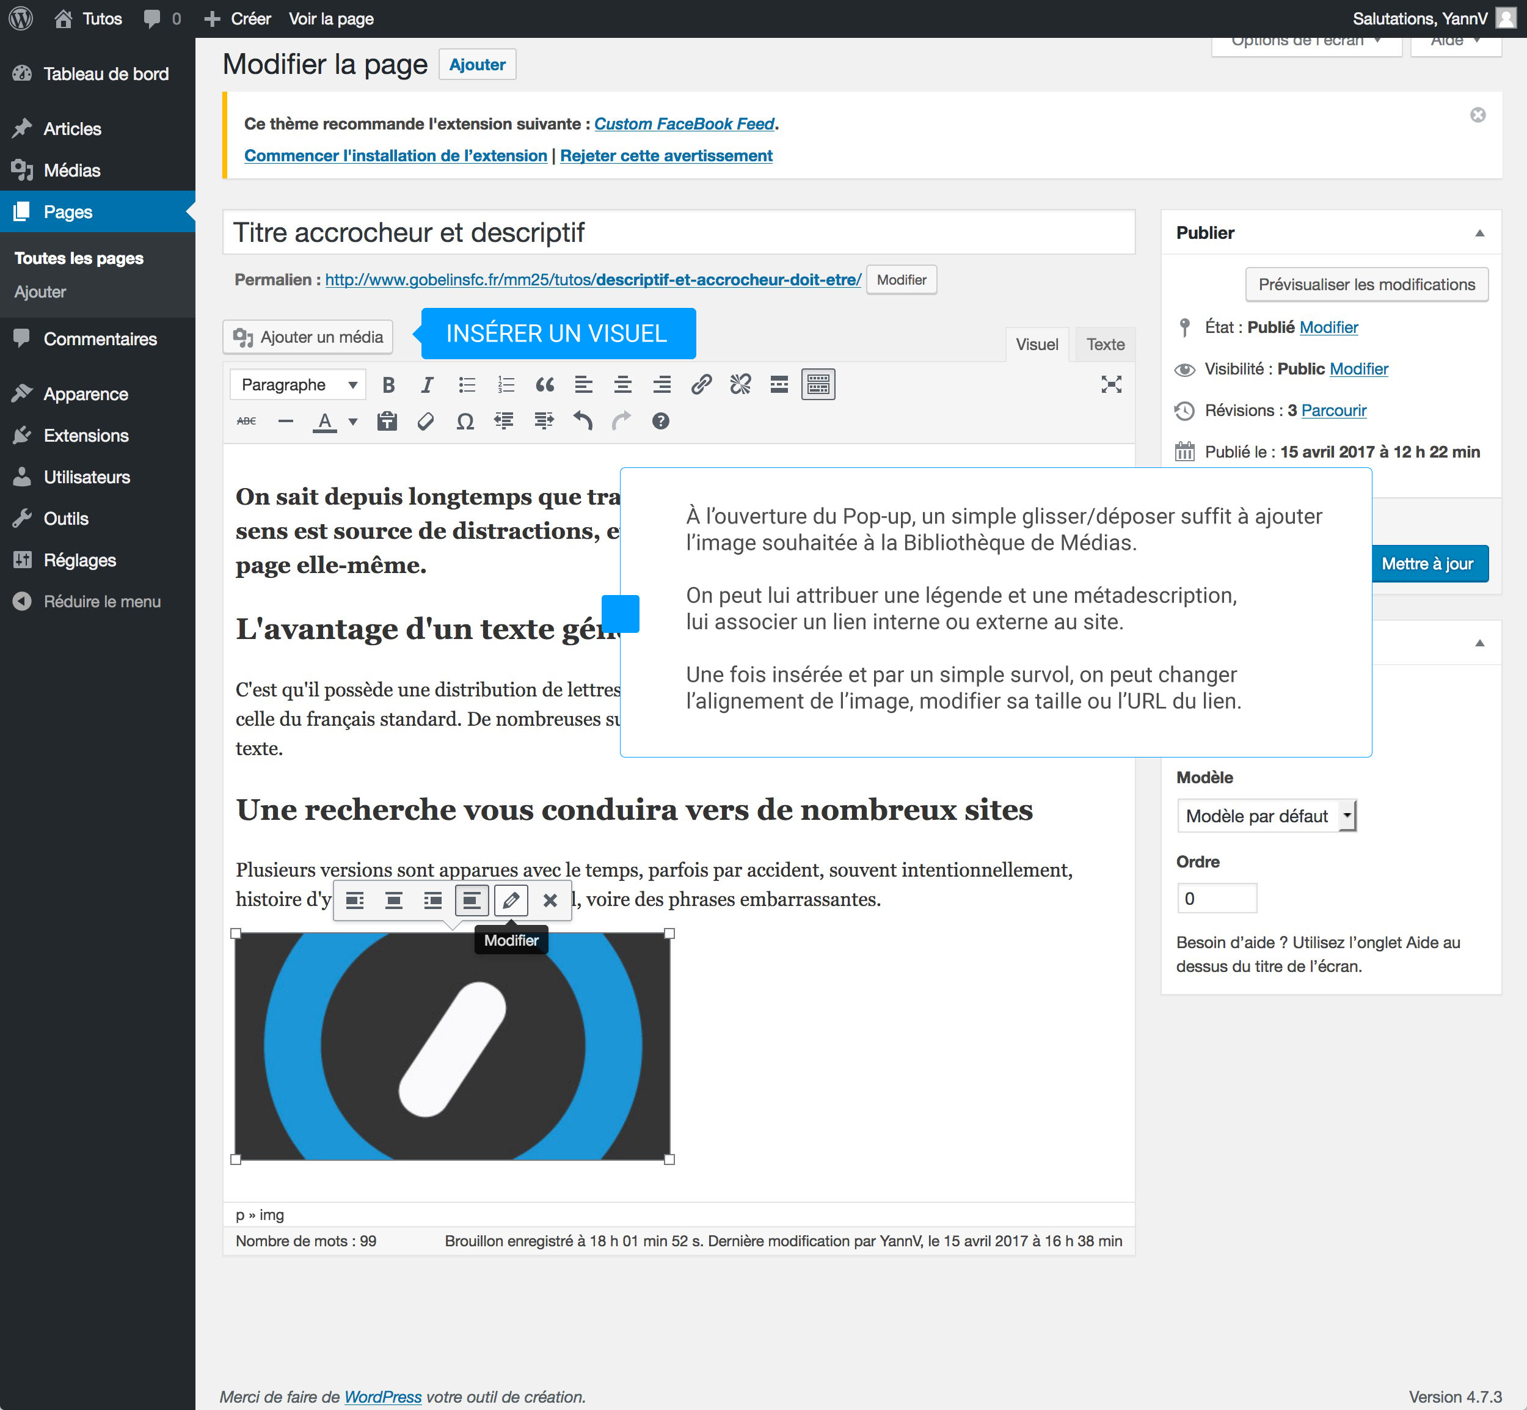
Task: Click the text color A button
Action: [x=325, y=421]
